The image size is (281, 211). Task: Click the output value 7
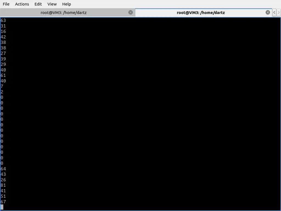pyautogui.click(x=2, y=87)
